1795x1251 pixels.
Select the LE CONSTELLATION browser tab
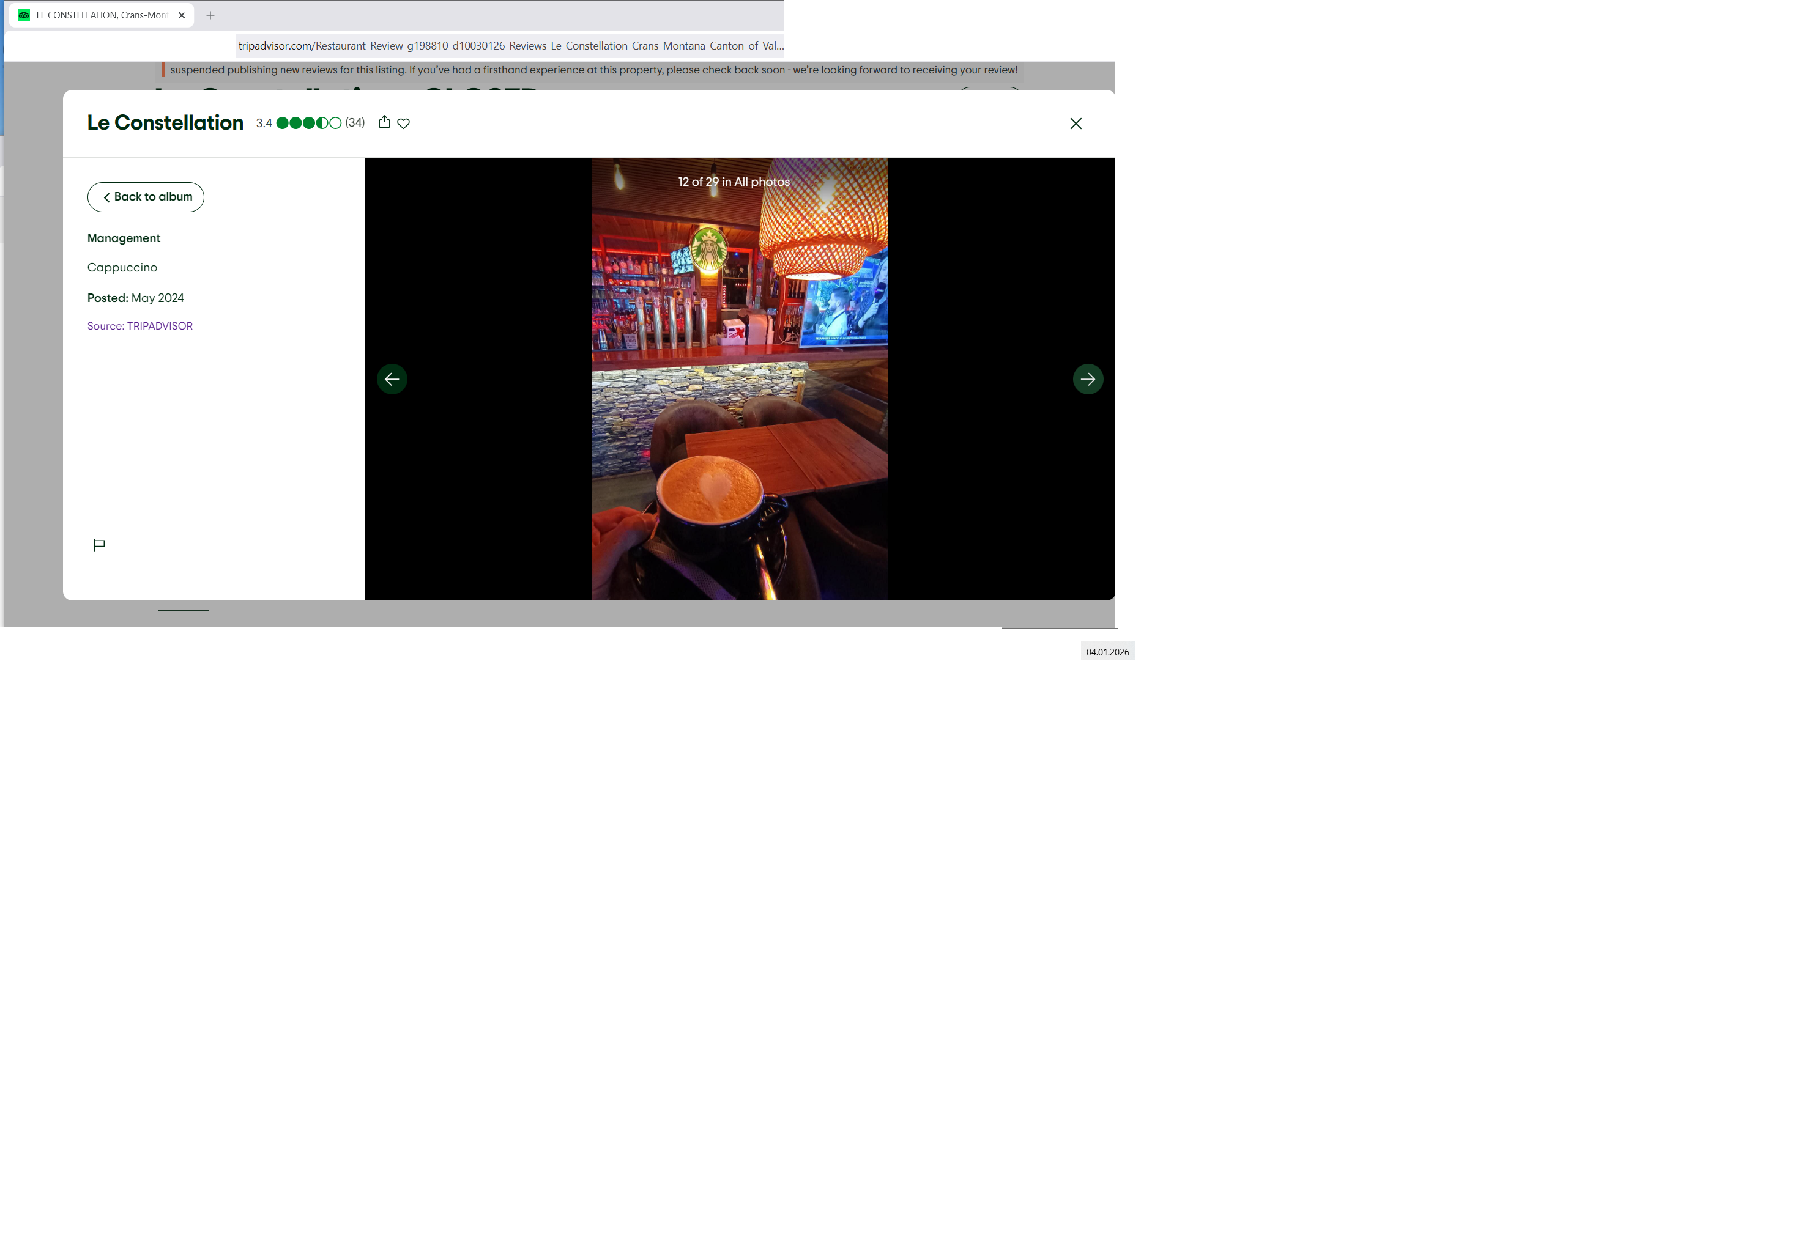(x=102, y=15)
